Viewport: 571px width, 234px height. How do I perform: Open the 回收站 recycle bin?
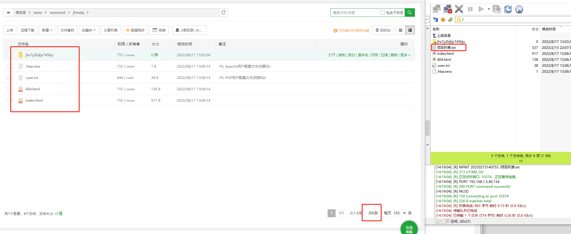383,30
